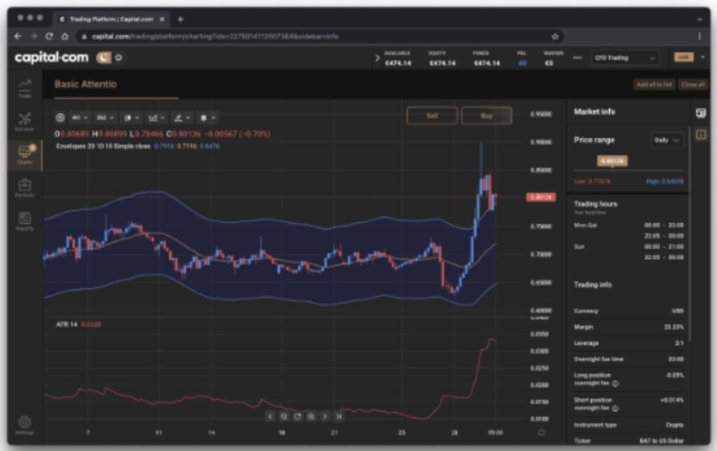Switch to the Charts sidebar tab
This screenshot has width=717, height=451.
tap(25, 155)
